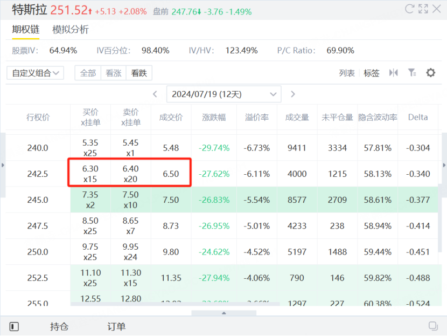This screenshot has height=336, width=447.
Task: Go to next expiration date
Action: coord(293,94)
